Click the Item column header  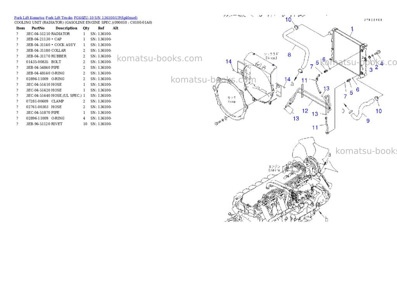[x=21, y=28]
